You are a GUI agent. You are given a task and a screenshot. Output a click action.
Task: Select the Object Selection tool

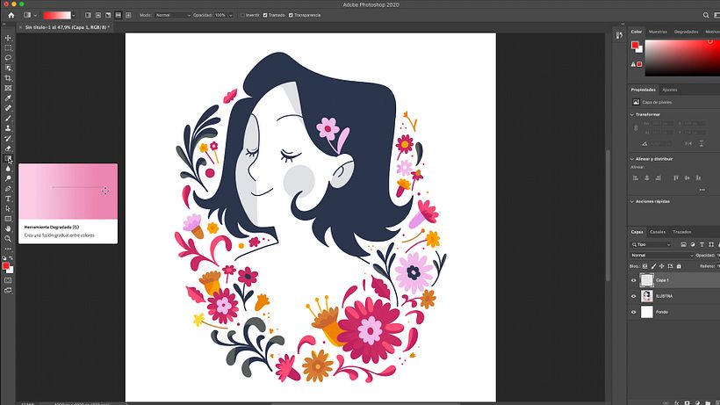click(x=8, y=68)
